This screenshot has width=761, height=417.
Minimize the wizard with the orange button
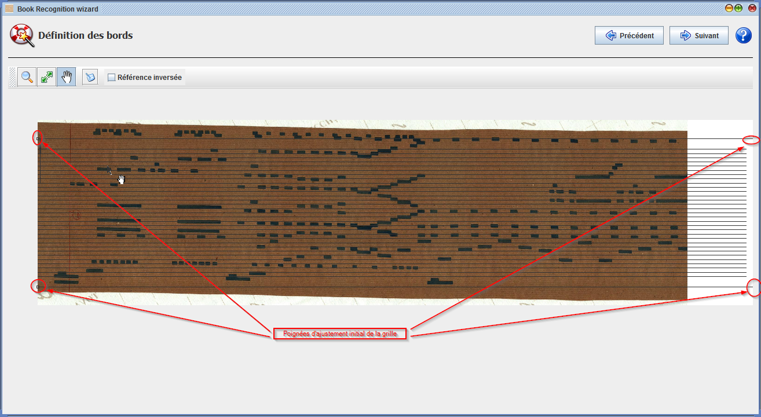coord(729,9)
